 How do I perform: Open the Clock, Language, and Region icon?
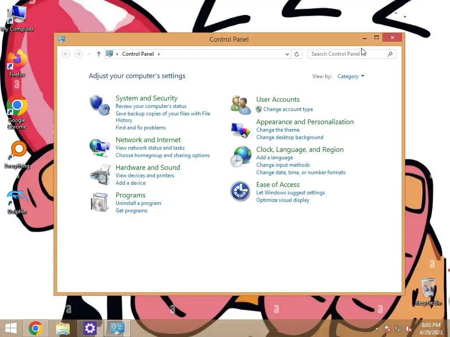[x=240, y=157]
